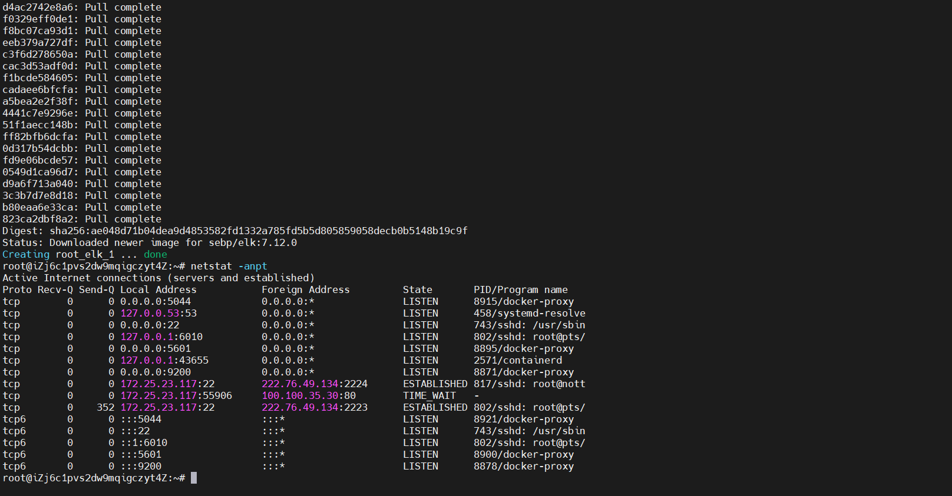Image resolution: width=952 pixels, height=496 pixels.
Task: Click the 'TIME_WAIT' state entry
Action: pyautogui.click(x=429, y=395)
